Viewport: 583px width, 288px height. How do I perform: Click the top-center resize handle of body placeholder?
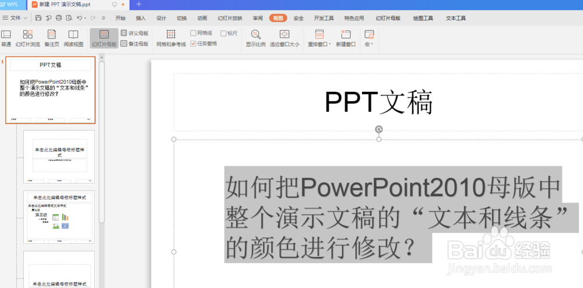[x=379, y=139]
